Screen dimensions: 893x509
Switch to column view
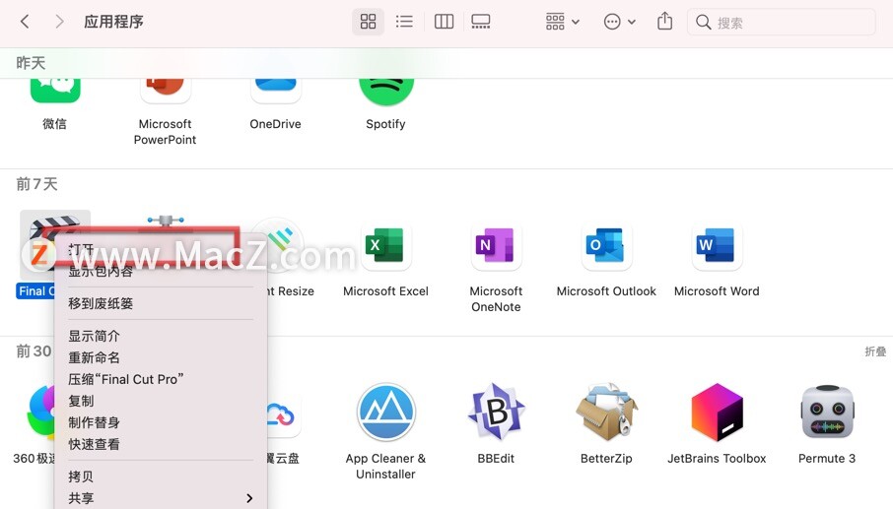pos(444,23)
